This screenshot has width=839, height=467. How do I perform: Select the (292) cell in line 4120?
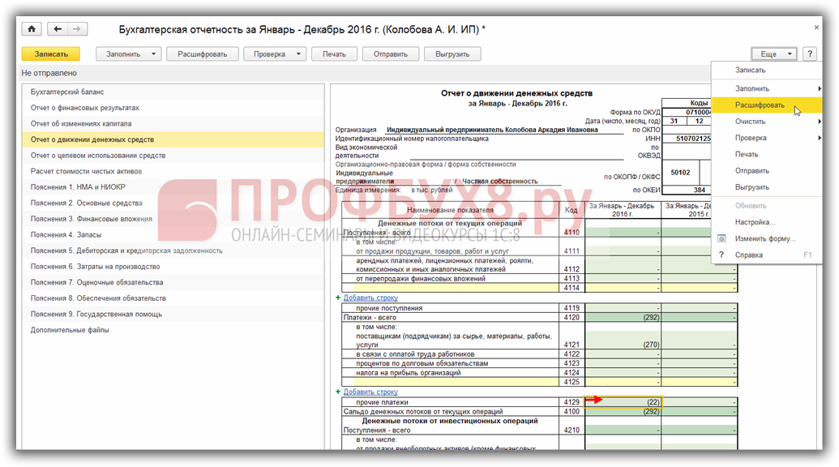(623, 317)
